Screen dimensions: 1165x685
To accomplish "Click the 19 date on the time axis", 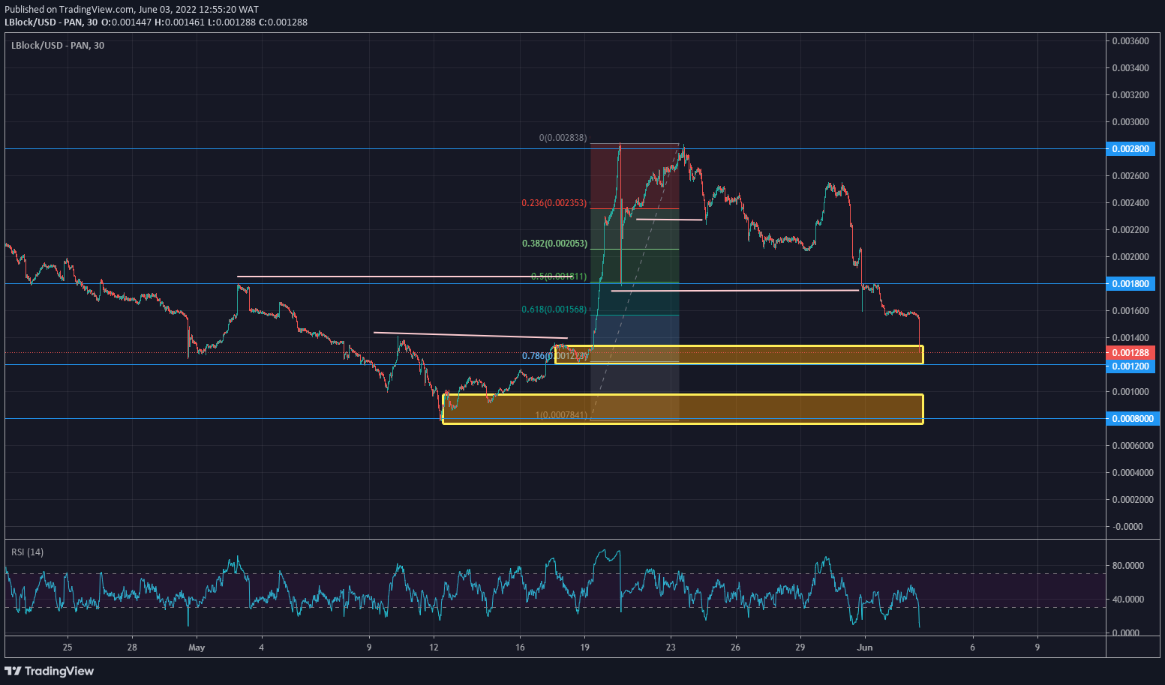I will (585, 648).
